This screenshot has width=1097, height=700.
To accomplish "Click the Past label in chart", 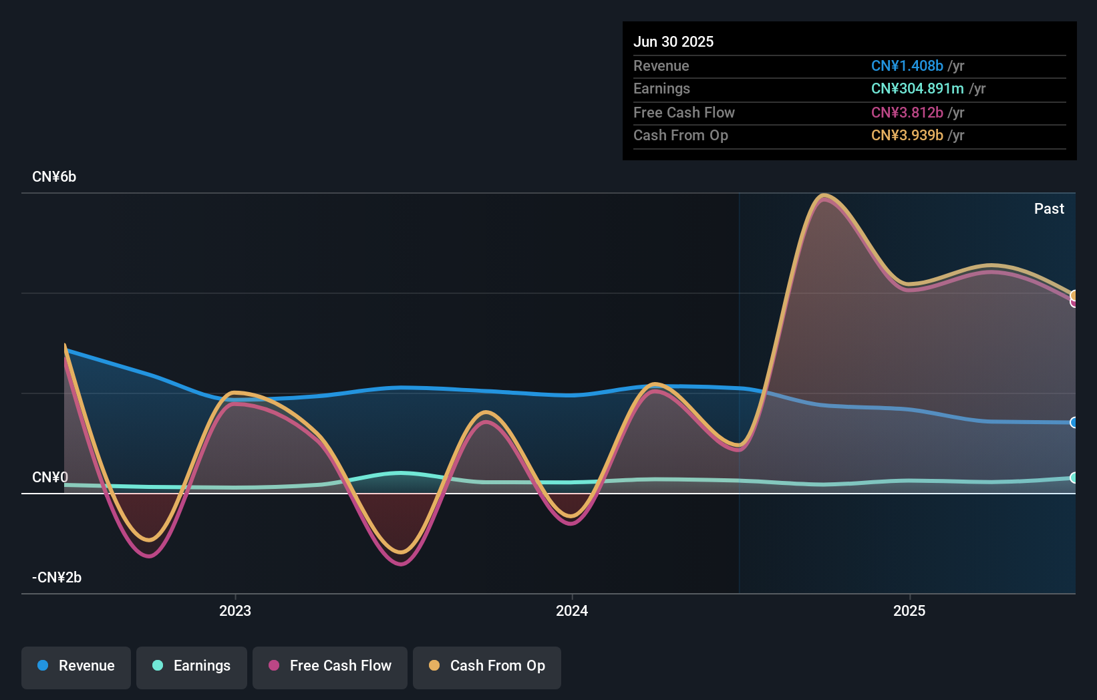I will tap(1049, 209).
